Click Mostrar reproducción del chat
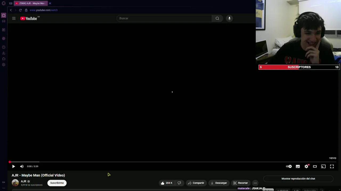The width and height of the screenshot is (341, 191). click(x=298, y=179)
